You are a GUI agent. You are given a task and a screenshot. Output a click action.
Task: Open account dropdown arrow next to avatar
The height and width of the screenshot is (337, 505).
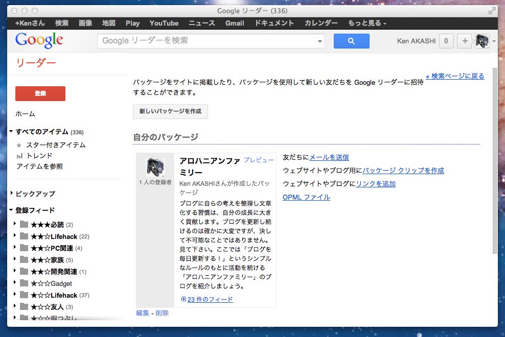click(494, 41)
